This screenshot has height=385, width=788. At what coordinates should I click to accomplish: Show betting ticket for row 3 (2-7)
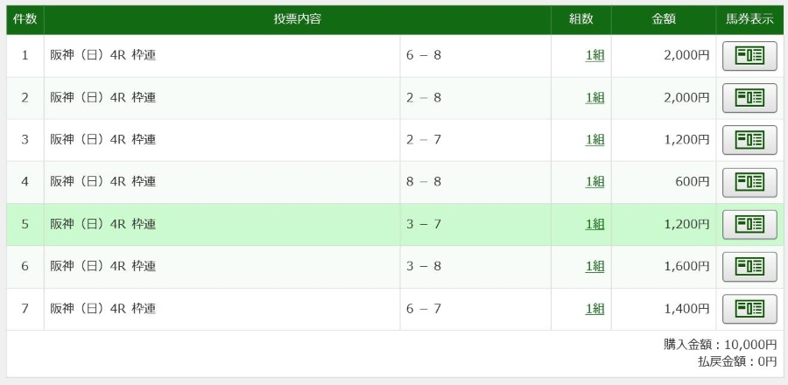click(x=749, y=140)
